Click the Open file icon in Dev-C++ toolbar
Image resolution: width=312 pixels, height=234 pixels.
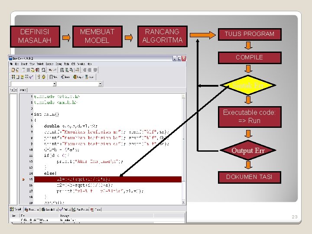coord(17,70)
